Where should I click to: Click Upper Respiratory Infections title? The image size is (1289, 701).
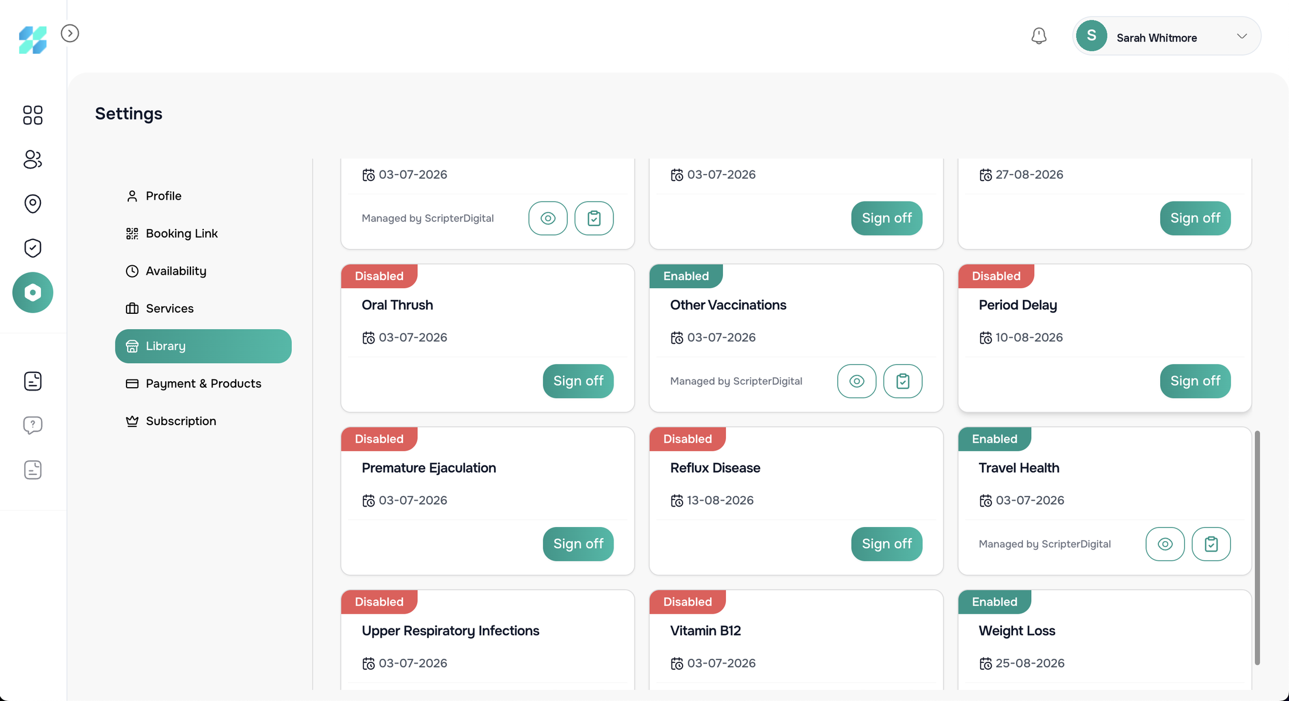pyautogui.click(x=450, y=631)
